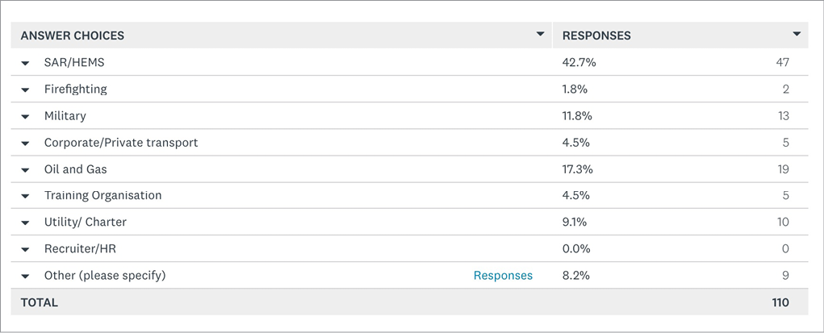Expand the Other (please specify) row arrow
The image size is (824, 333).
[x=25, y=276]
